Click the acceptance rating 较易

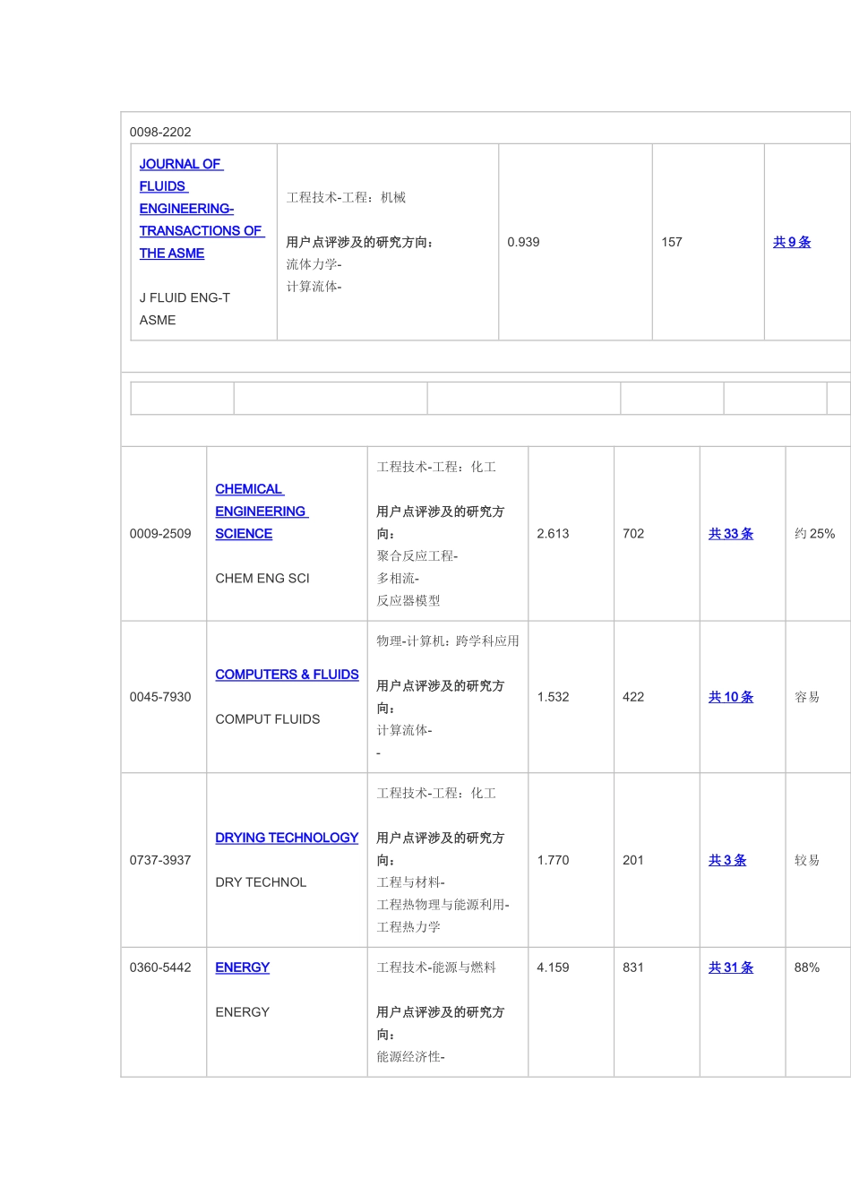click(x=807, y=860)
